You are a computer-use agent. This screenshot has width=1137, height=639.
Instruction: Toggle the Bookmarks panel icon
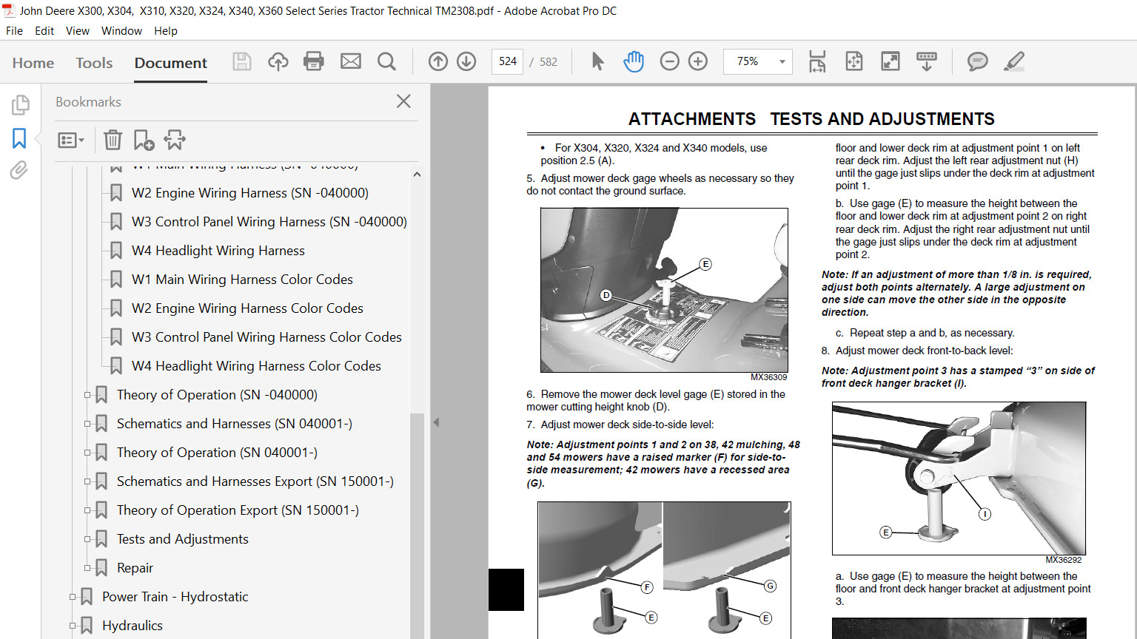[19, 138]
